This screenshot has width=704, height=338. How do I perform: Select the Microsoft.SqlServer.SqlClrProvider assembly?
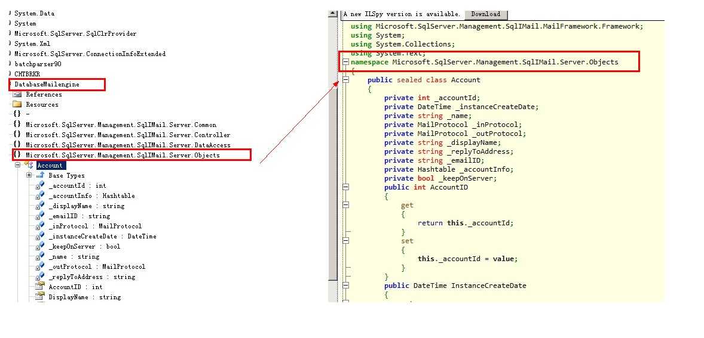[x=75, y=33]
